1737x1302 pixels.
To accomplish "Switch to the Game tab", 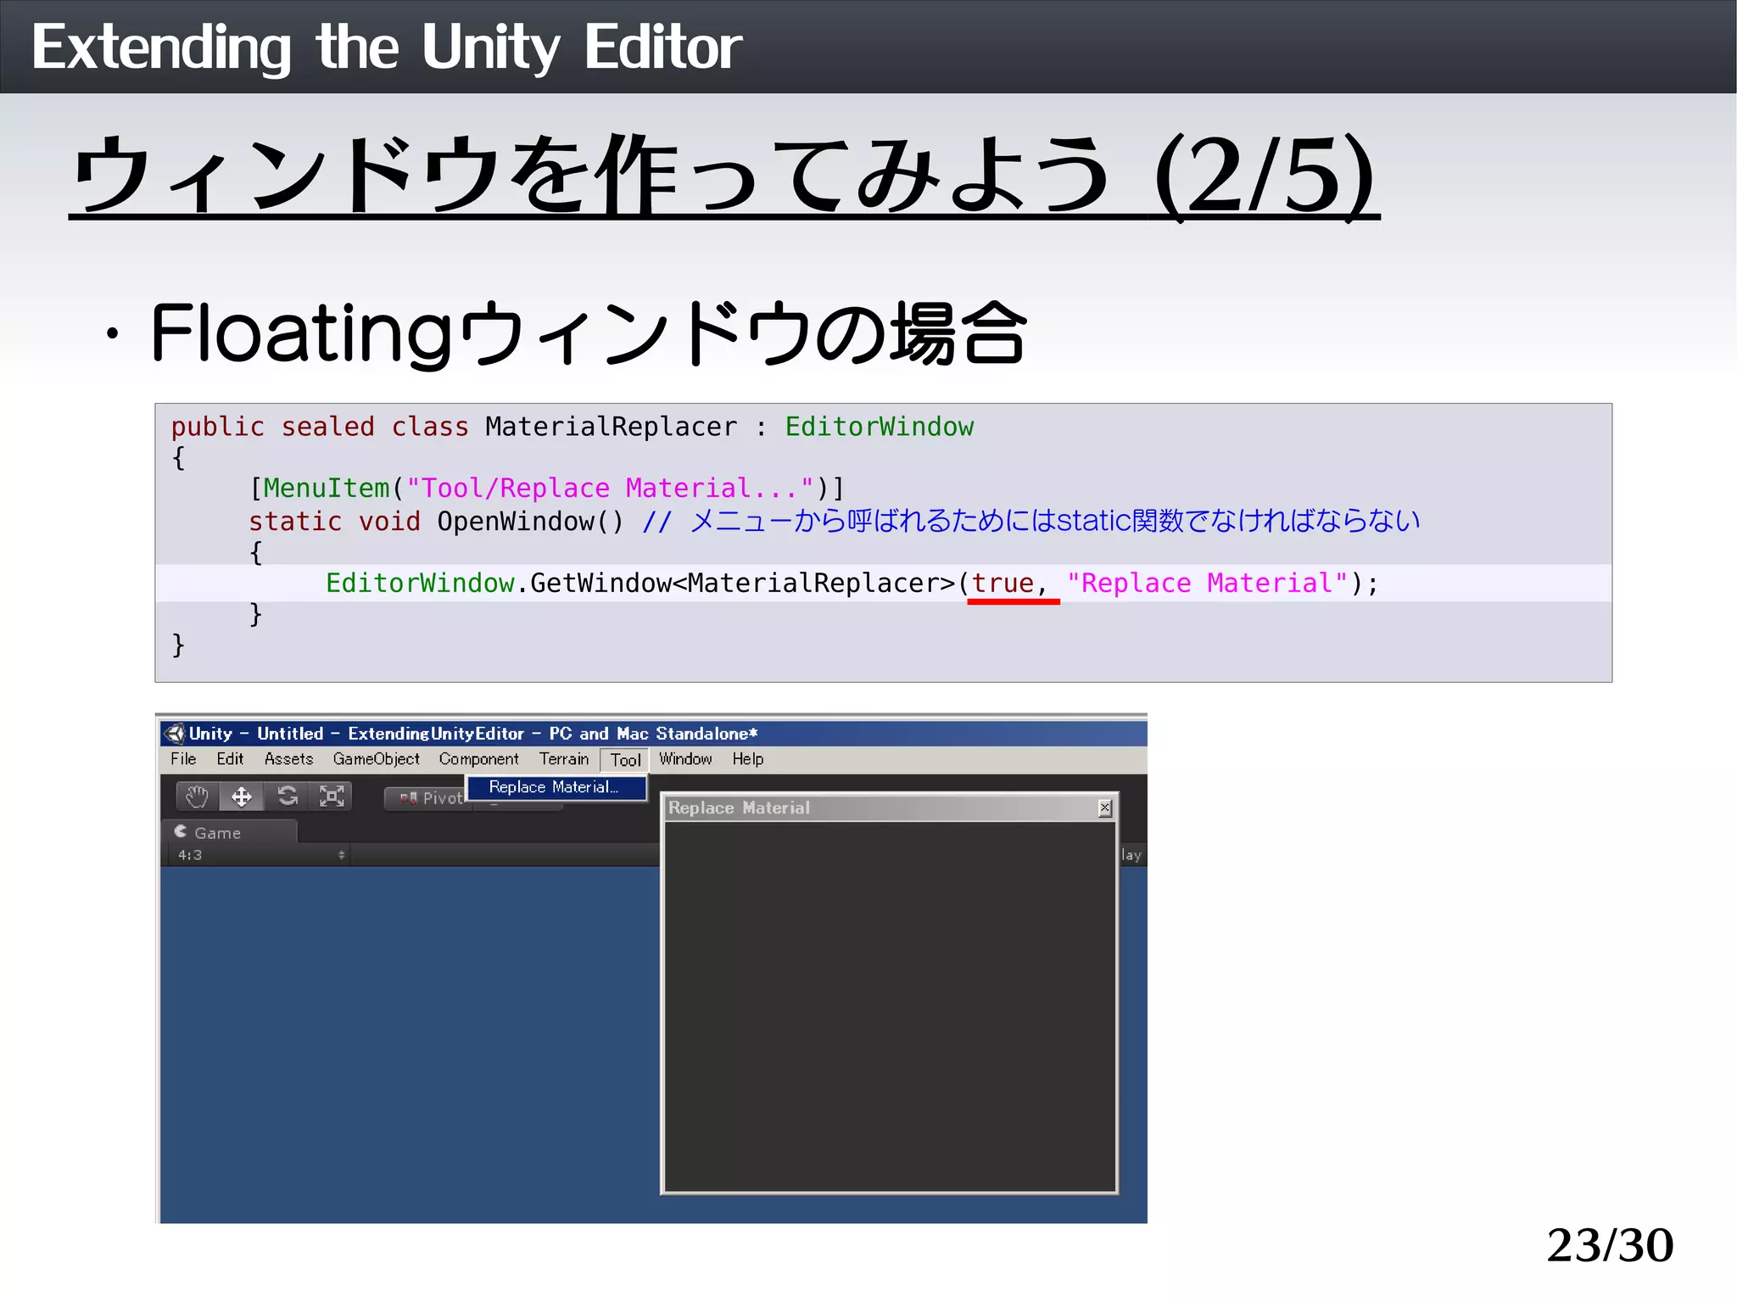I will 227,832.
